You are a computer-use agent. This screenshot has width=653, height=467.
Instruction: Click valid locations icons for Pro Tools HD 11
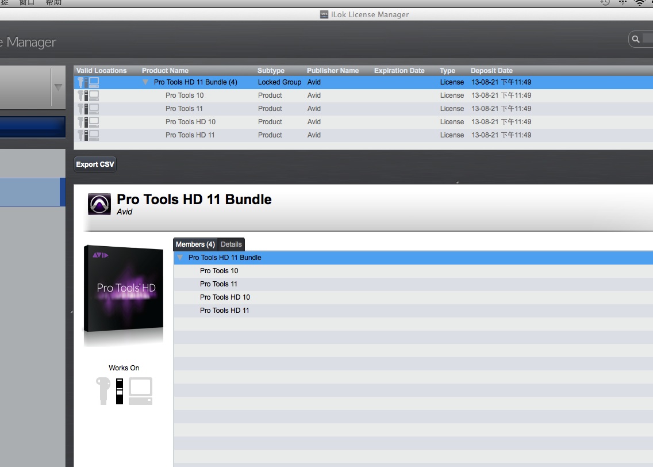pyautogui.click(x=89, y=135)
